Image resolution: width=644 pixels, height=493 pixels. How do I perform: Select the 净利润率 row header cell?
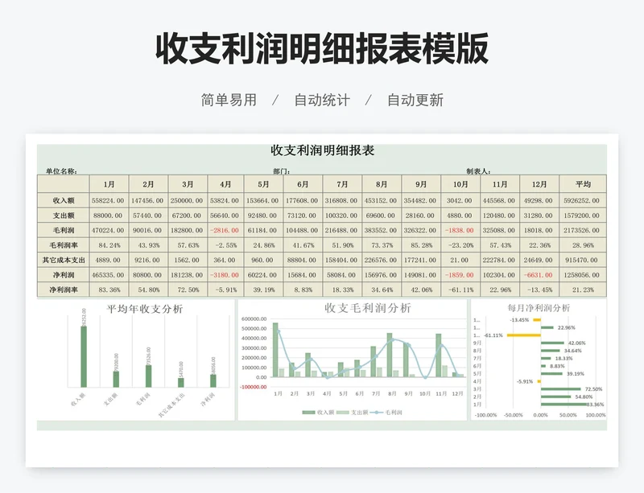click(x=64, y=290)
